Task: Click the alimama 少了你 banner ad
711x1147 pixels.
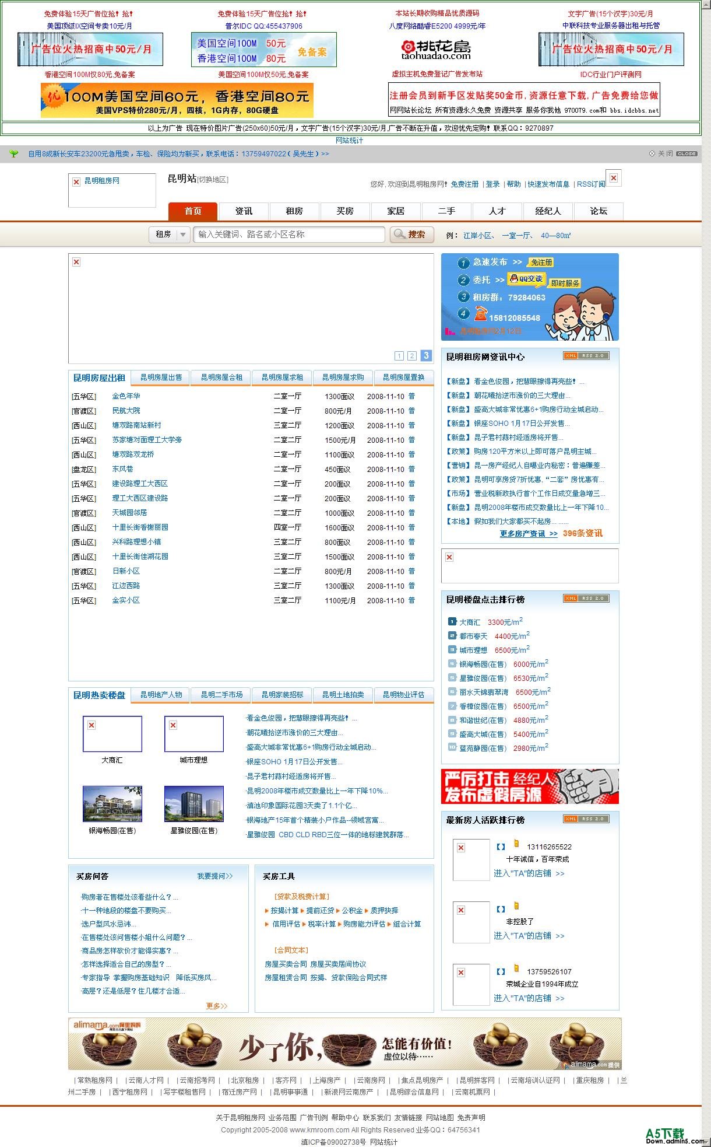Action: click(x=345, y=1044)
